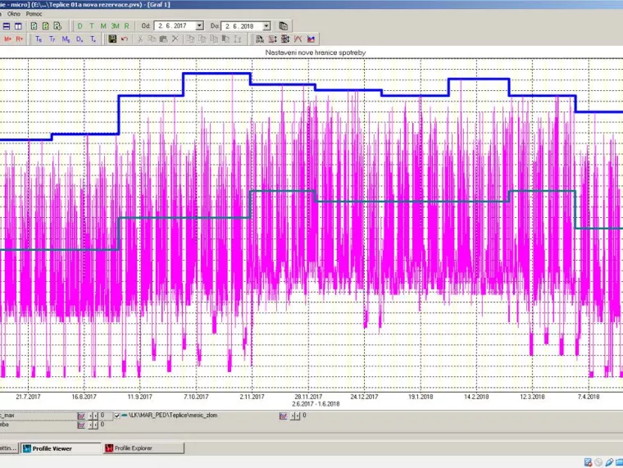
Task: Open the Okno menu
Action: (13, 14)
